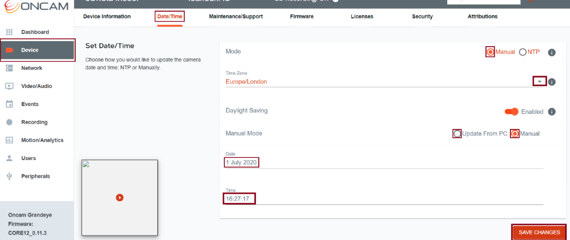Select the NTP mode radio button
The height and width of the screenshot is (240, 570).
pos(523,52)
